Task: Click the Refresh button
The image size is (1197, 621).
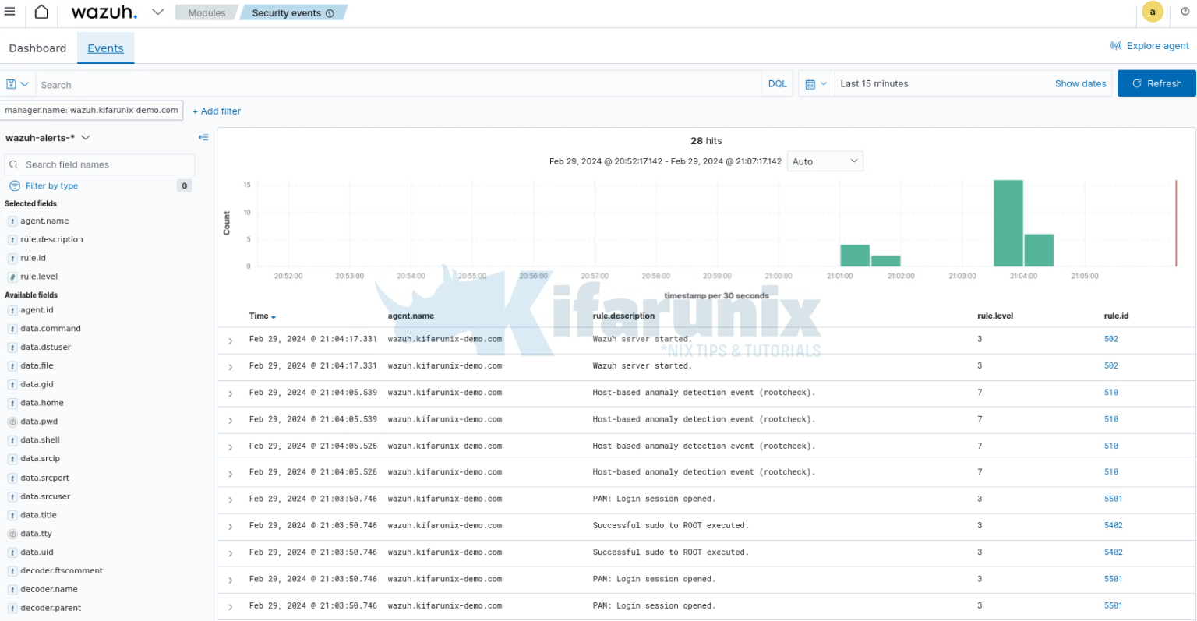Action: (x=1156, y=83)
